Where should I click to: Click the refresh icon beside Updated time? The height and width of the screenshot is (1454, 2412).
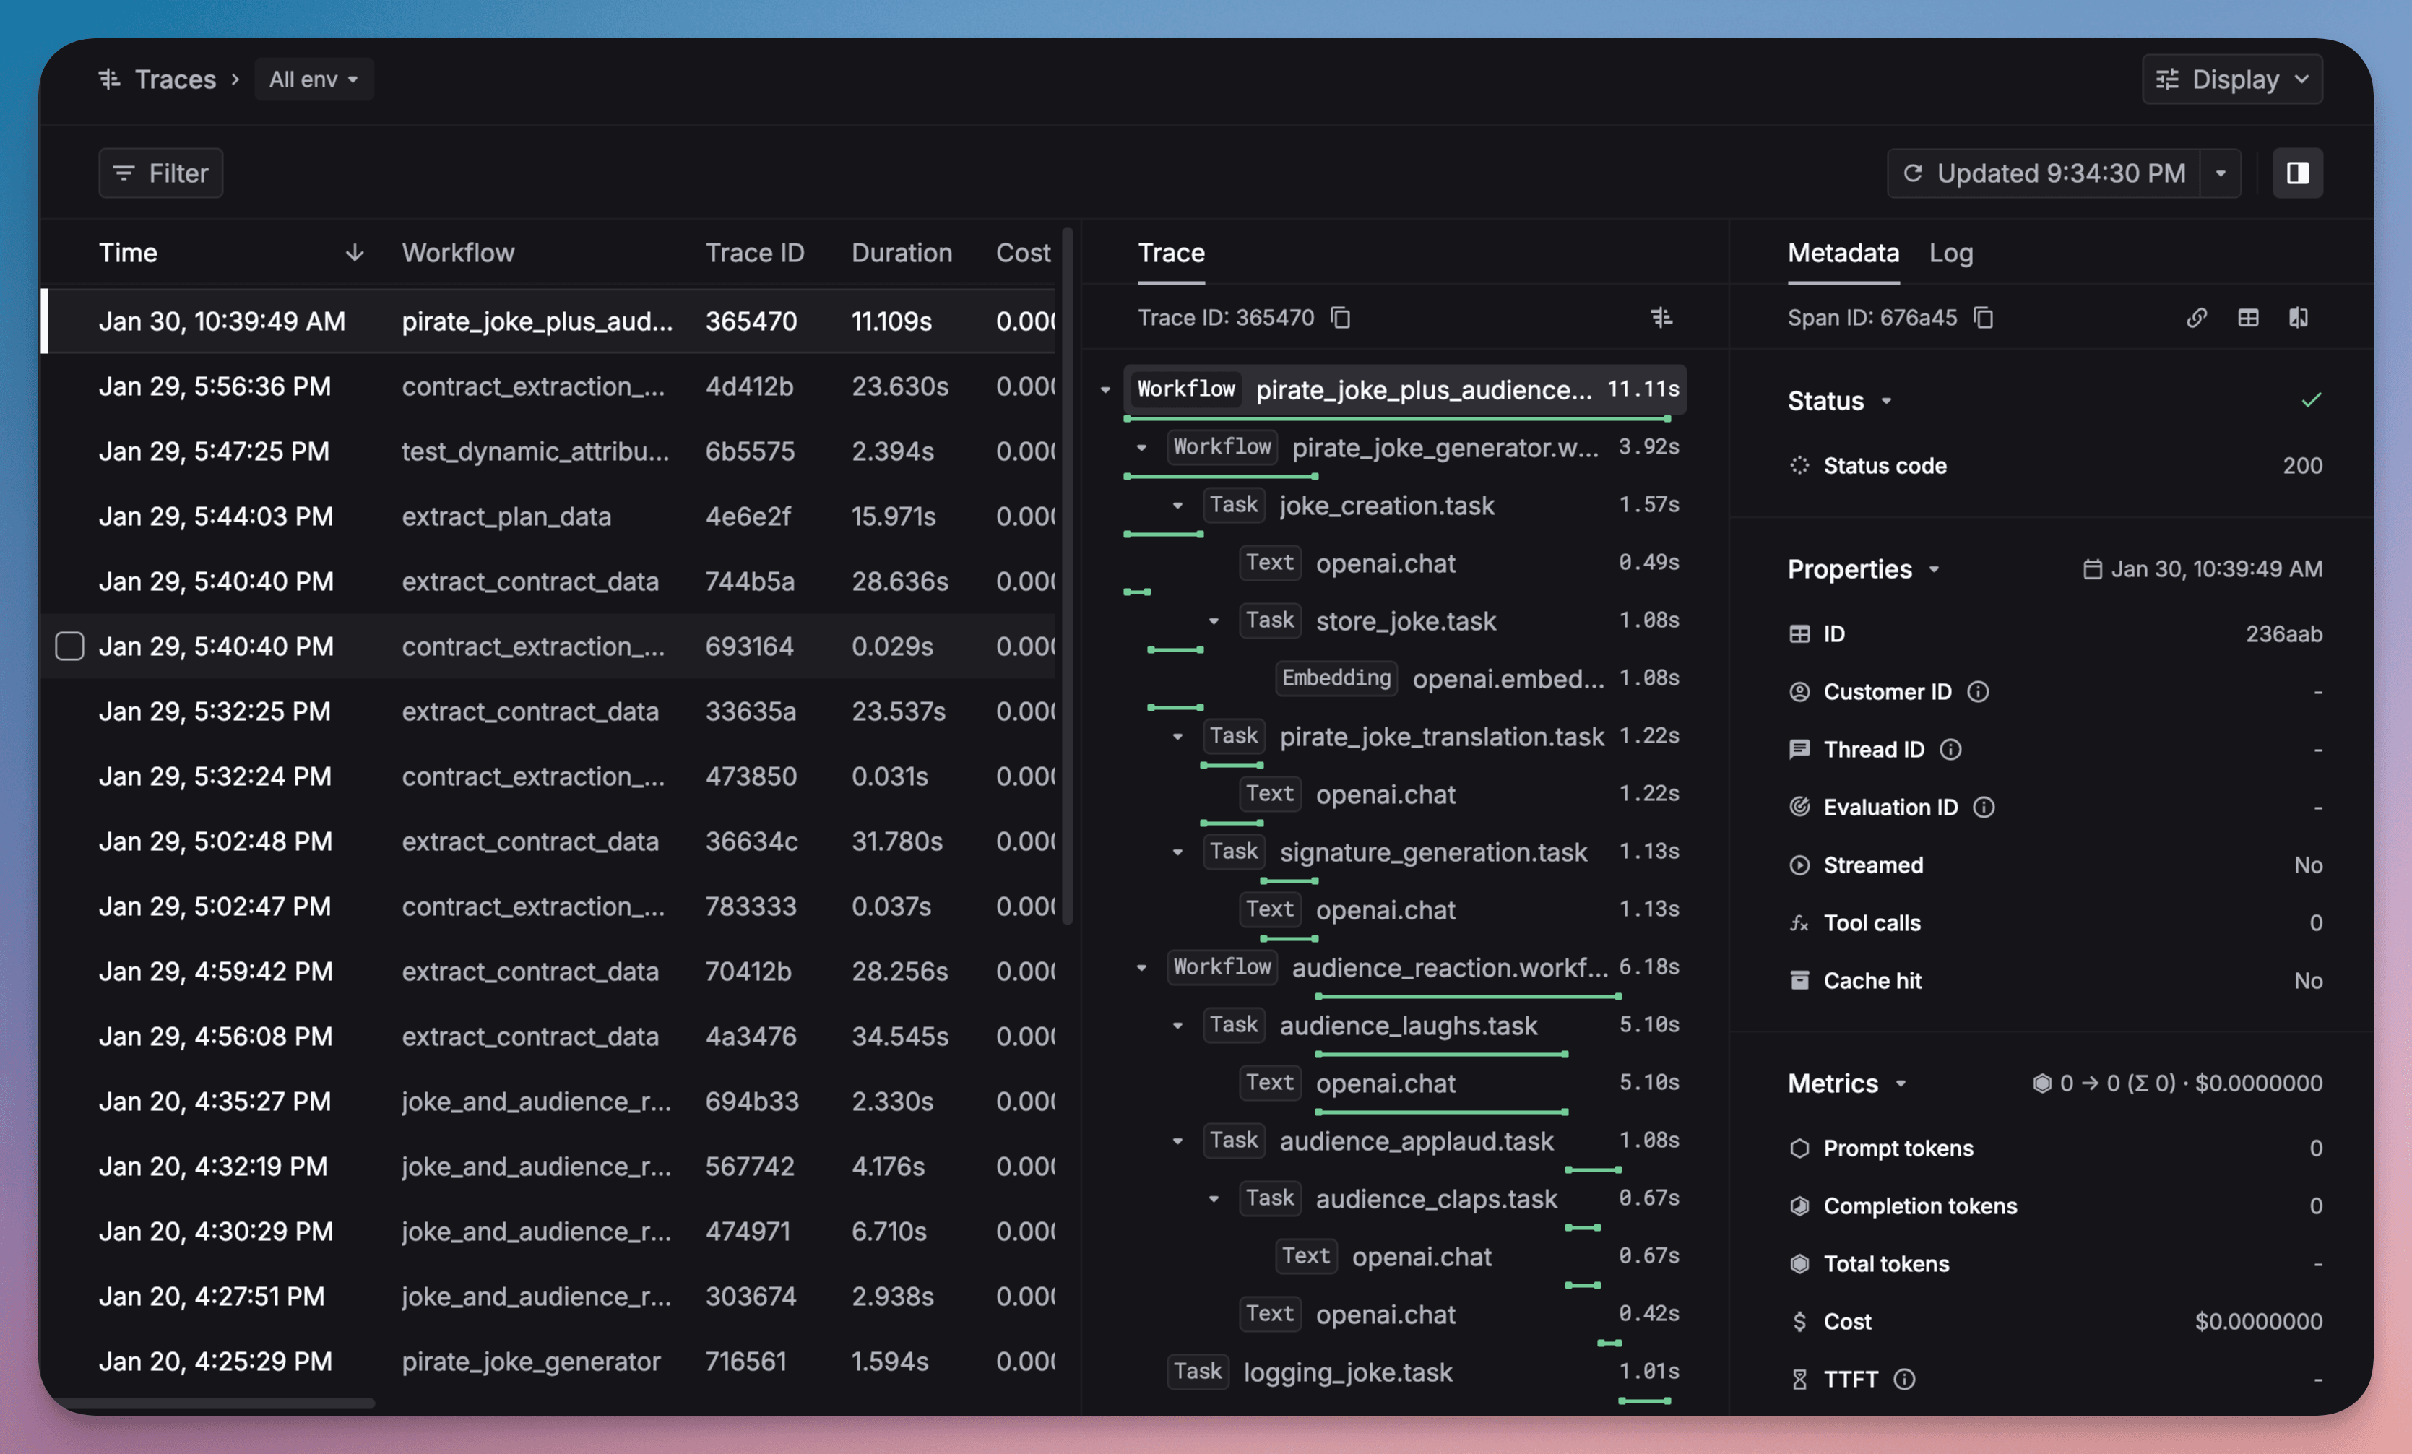click(1912, 173)
